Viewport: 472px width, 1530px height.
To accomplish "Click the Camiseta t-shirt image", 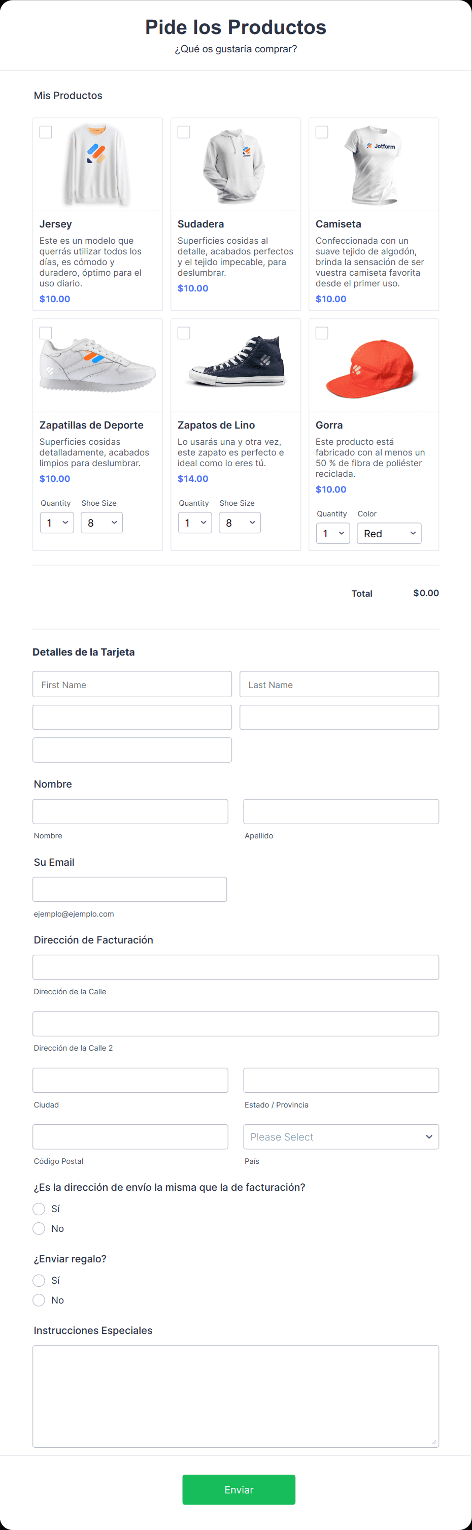I will (x=374, y=165).
